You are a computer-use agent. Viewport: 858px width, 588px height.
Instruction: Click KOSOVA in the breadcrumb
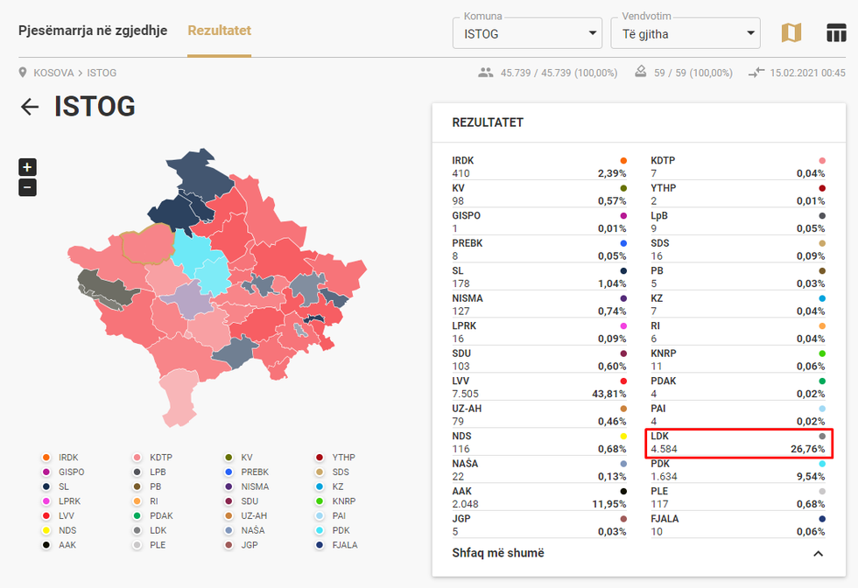point(53,73)
